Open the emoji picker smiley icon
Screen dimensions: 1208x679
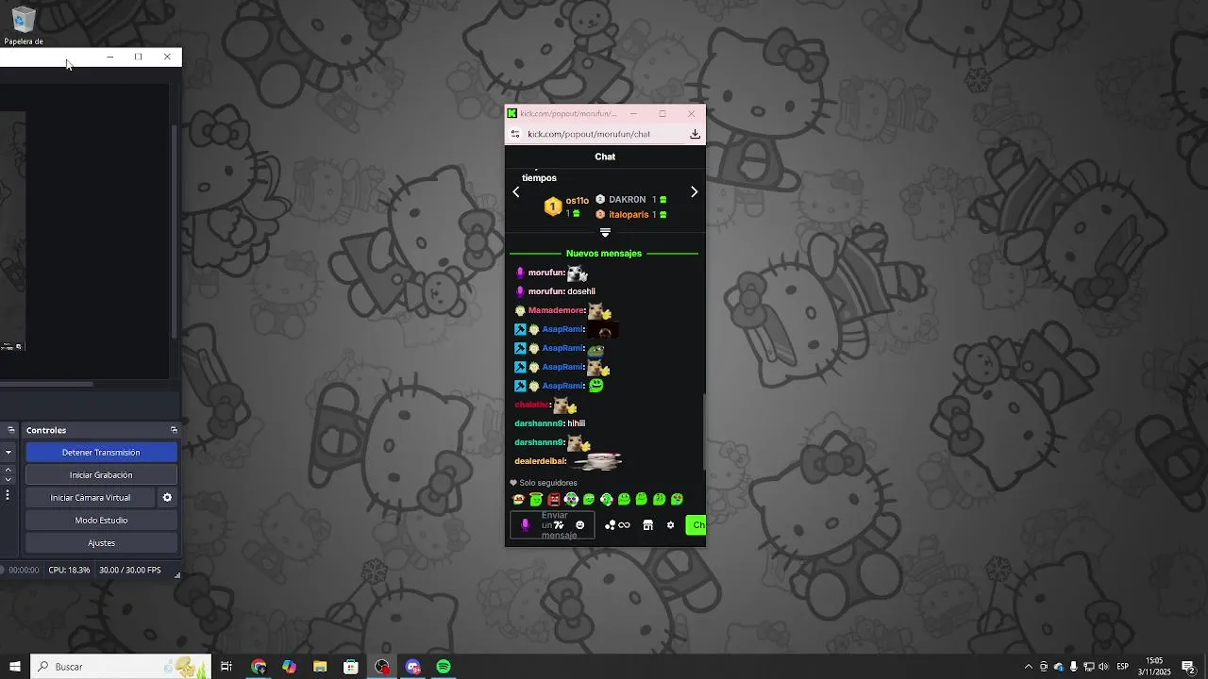(580, 525)
